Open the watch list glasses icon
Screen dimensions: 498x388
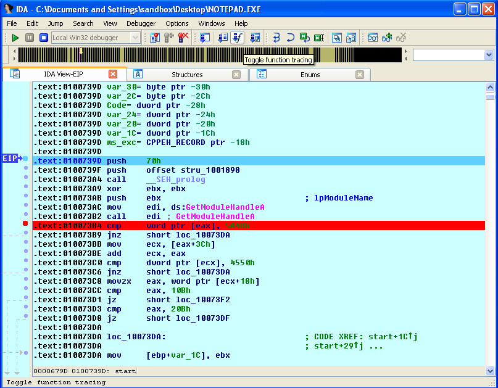(373, 38)
